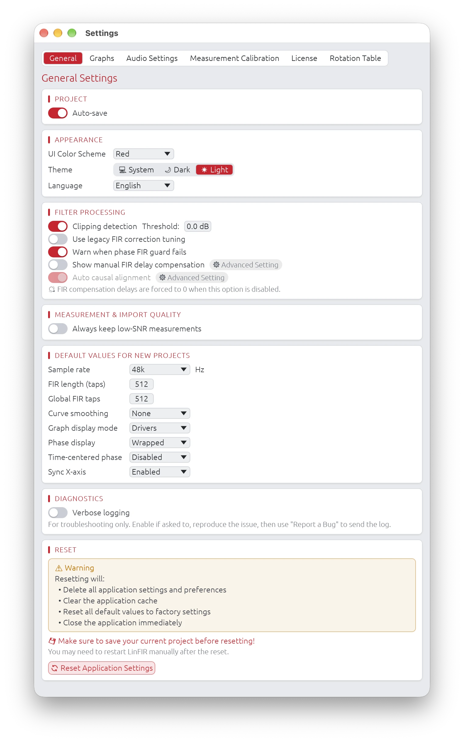The image size is (464, 742).
Task: Select the Dark theme option
Action: point(178,170)
